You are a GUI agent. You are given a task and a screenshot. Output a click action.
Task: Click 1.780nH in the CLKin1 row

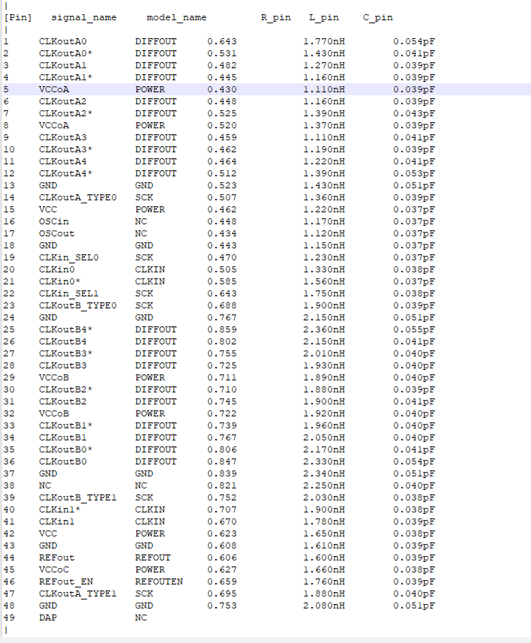coord(324,521)
